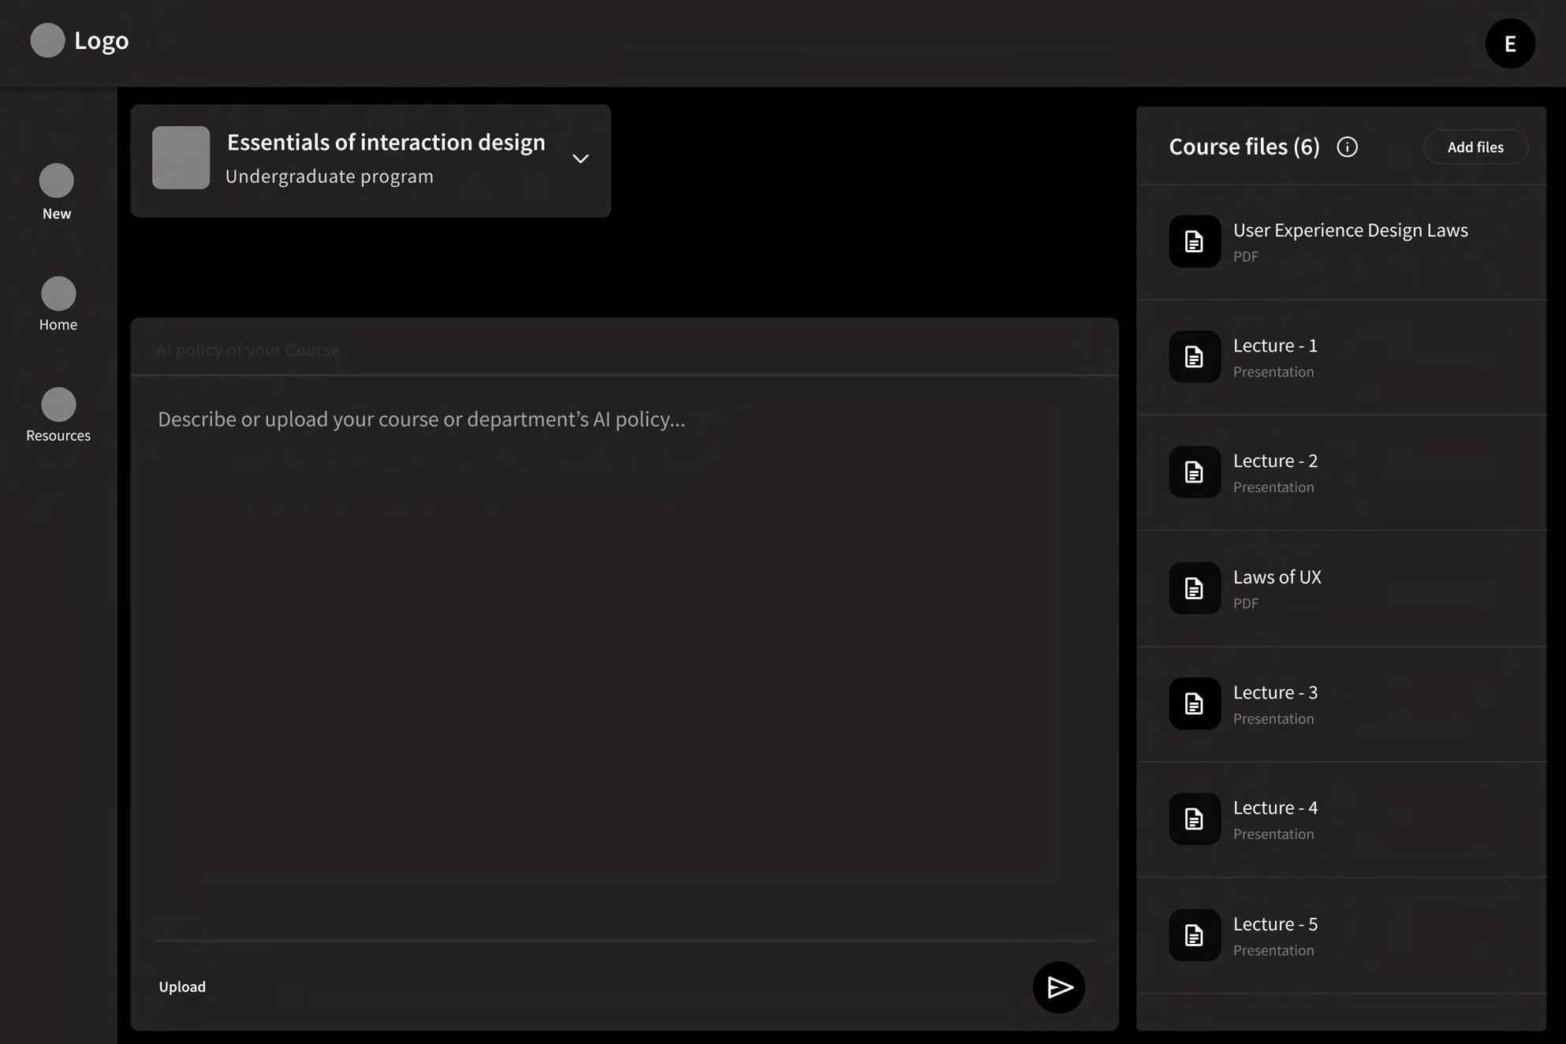Click the Upload button
The width and height of the screenshot is (1566, 1044).
coord(182,986)
